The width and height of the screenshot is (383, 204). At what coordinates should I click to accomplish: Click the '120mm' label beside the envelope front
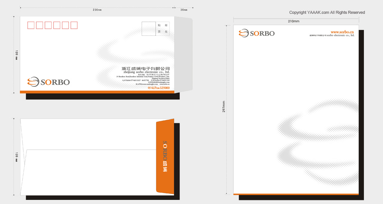coord(16,55)
